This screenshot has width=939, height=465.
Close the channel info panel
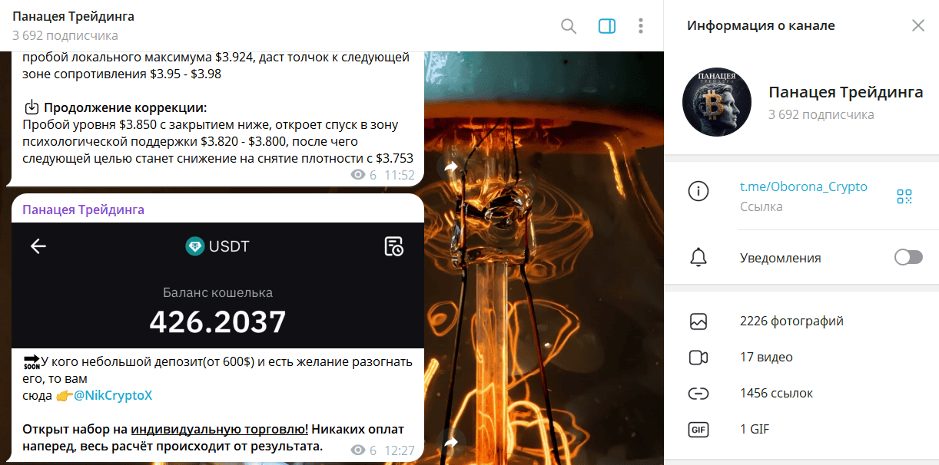coord(918,25)
